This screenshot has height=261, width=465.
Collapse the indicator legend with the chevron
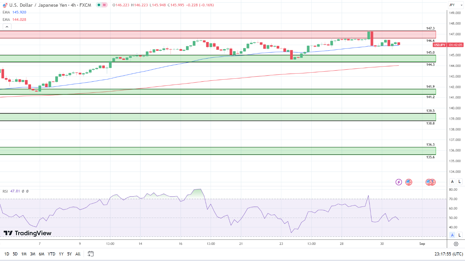pos(7,27)
